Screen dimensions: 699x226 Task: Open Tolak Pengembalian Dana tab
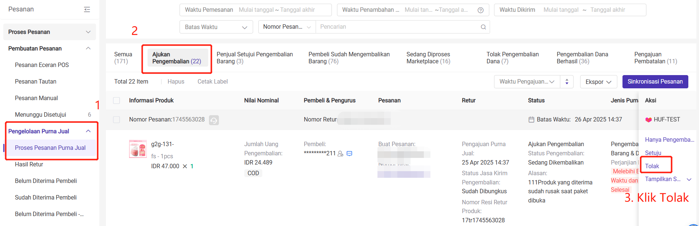(512, 58)
